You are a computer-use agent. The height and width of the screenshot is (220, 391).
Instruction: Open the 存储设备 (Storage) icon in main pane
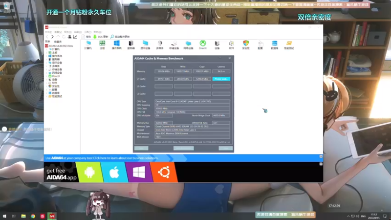[x=174, y=45]
